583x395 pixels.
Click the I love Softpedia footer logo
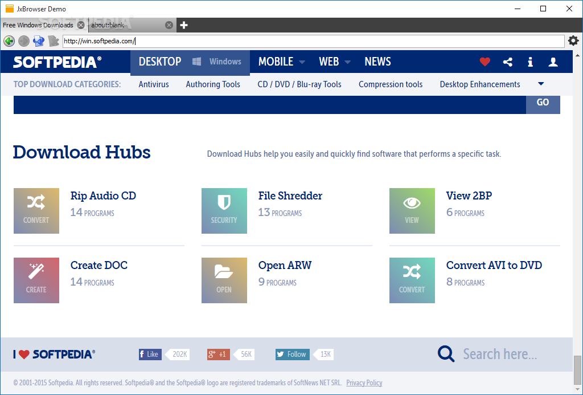[x=54, y=354]
